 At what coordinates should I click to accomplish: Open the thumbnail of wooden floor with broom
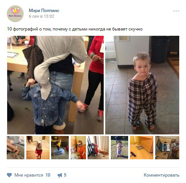click(x=142, y=148)
